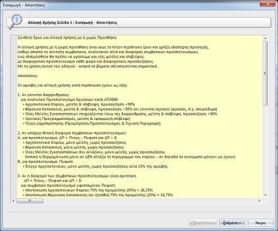Click the vertical scrollbar thumb
The image size is (278, 231).
point(265,73)
